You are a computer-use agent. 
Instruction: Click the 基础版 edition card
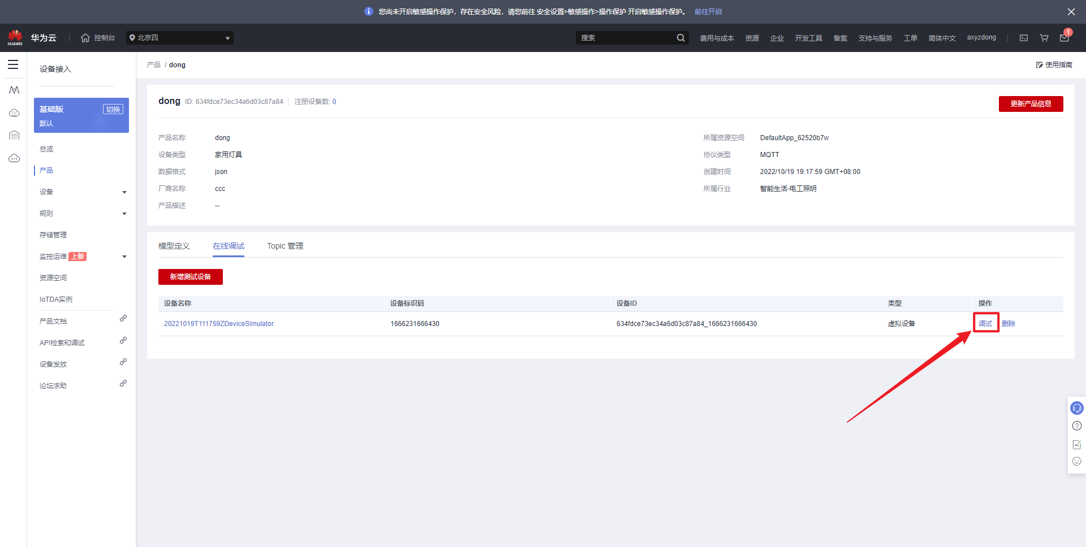pyautogui.click(x=81, y=115)
